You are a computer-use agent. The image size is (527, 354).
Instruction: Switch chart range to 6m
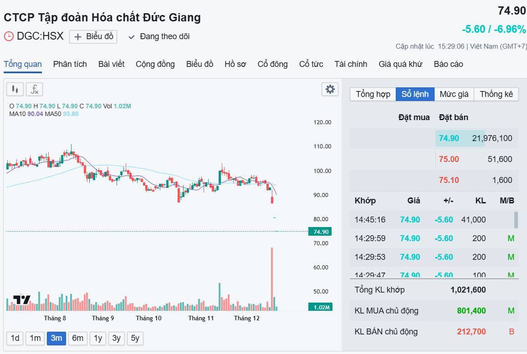click(77, 338)
